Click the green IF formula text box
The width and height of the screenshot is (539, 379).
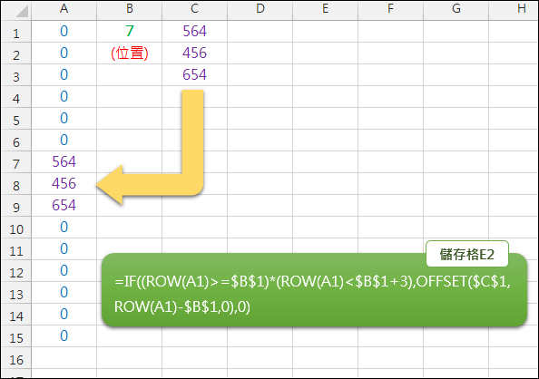(314, 290)
